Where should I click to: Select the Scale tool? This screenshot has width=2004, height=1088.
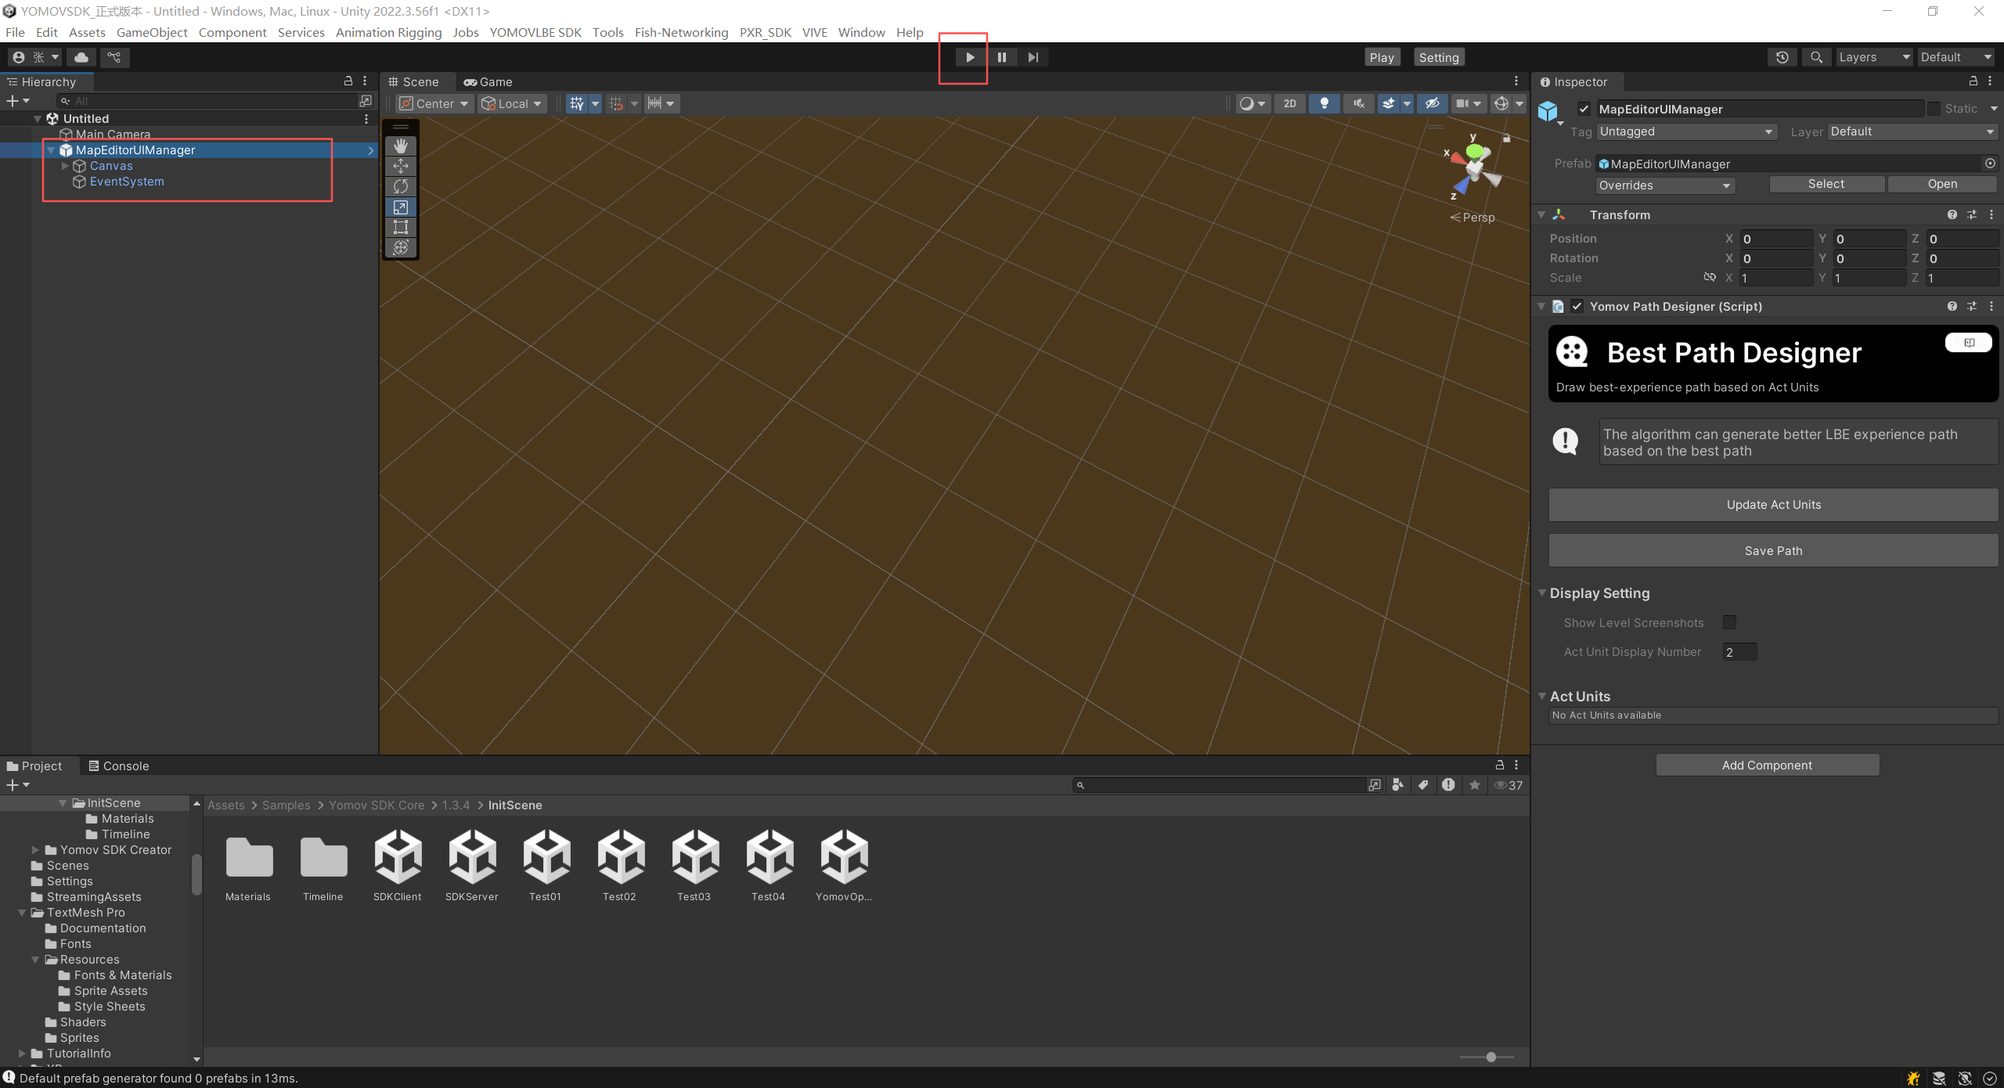[401, 207]
